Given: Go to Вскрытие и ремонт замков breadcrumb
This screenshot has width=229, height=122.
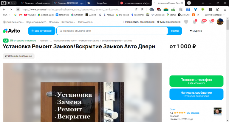Looking at the screenshot, I should point(117,41).
